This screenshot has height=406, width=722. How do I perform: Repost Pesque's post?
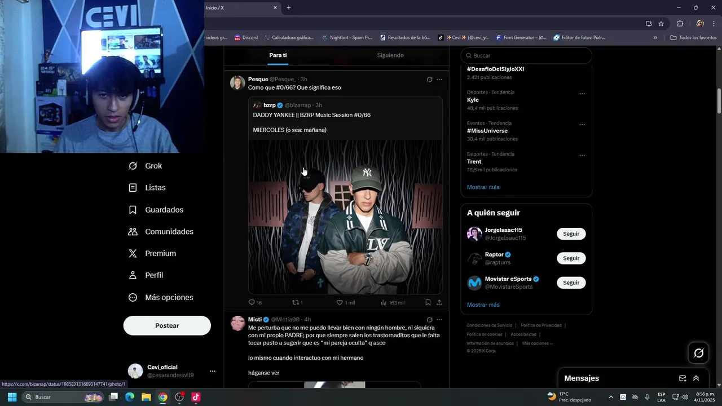pyautogui.click(x=297, y=303)
